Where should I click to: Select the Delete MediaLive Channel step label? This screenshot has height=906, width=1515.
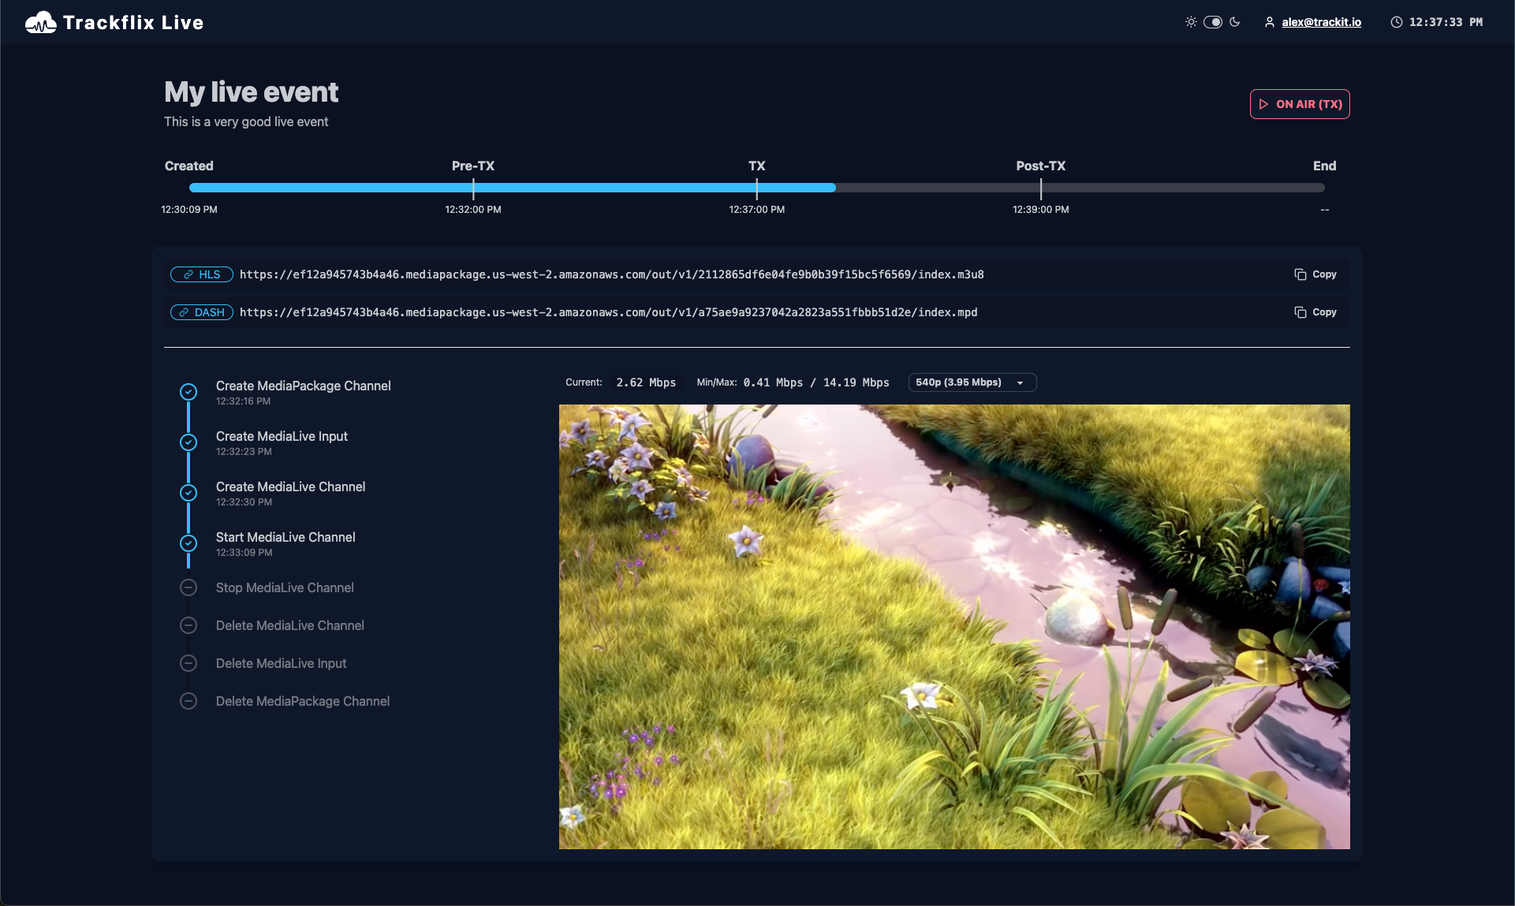290,625
